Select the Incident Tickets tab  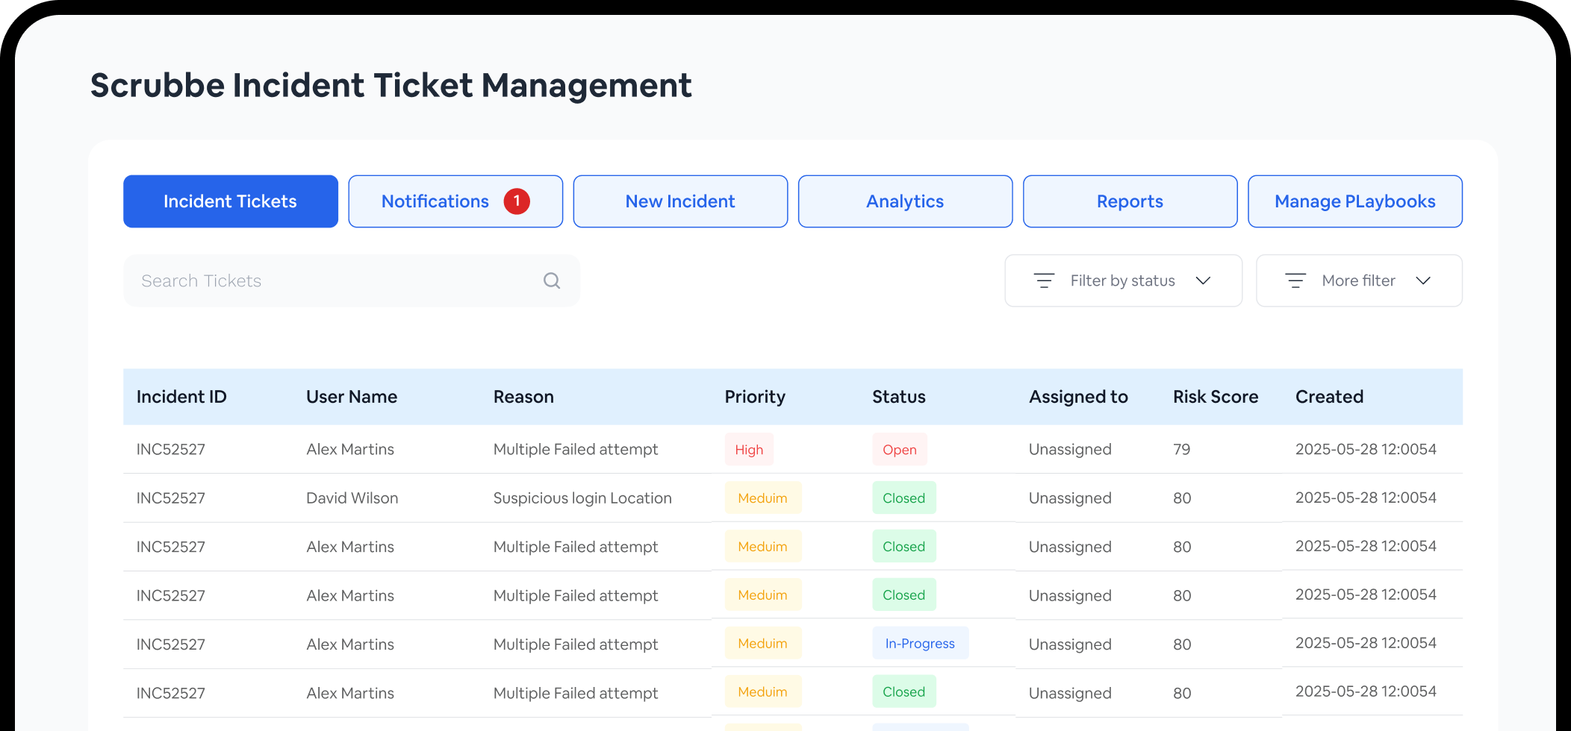tap(230, 201)
